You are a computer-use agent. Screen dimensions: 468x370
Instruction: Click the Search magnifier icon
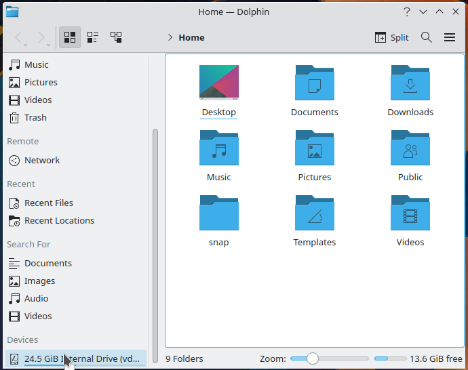tap(426, 37)
